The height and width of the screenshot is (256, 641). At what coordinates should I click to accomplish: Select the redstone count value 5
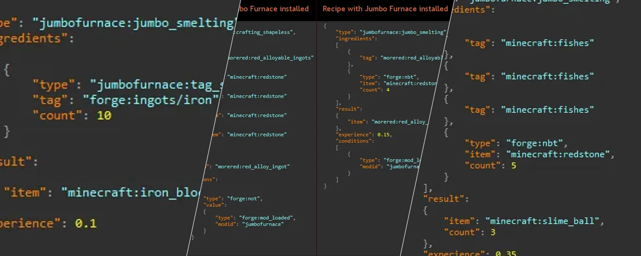click(514, 166)
